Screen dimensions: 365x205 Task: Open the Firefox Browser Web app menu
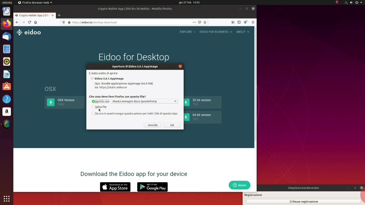35,3
